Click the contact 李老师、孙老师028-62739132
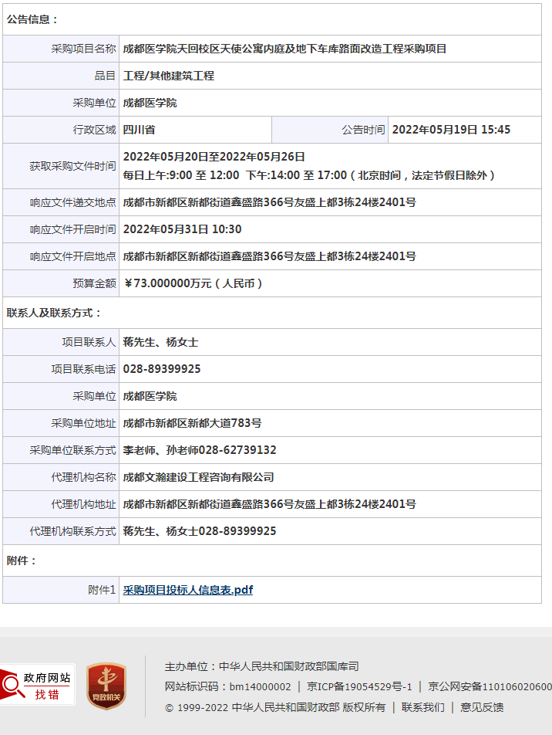This screenshot has width=552, height=735. pos(200,450)
